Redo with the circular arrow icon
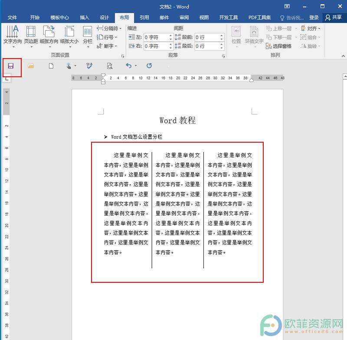The width and height of the screenshot is (347, 340). coord(149,65)
